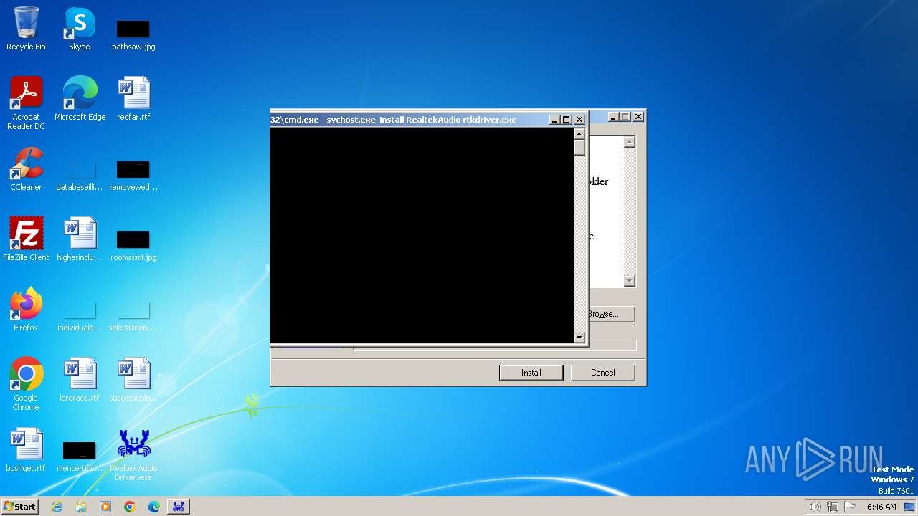This screenshot has width=918, height=516.
Task: Minimize the installer dialog window
Action: (x=613, y=117)
